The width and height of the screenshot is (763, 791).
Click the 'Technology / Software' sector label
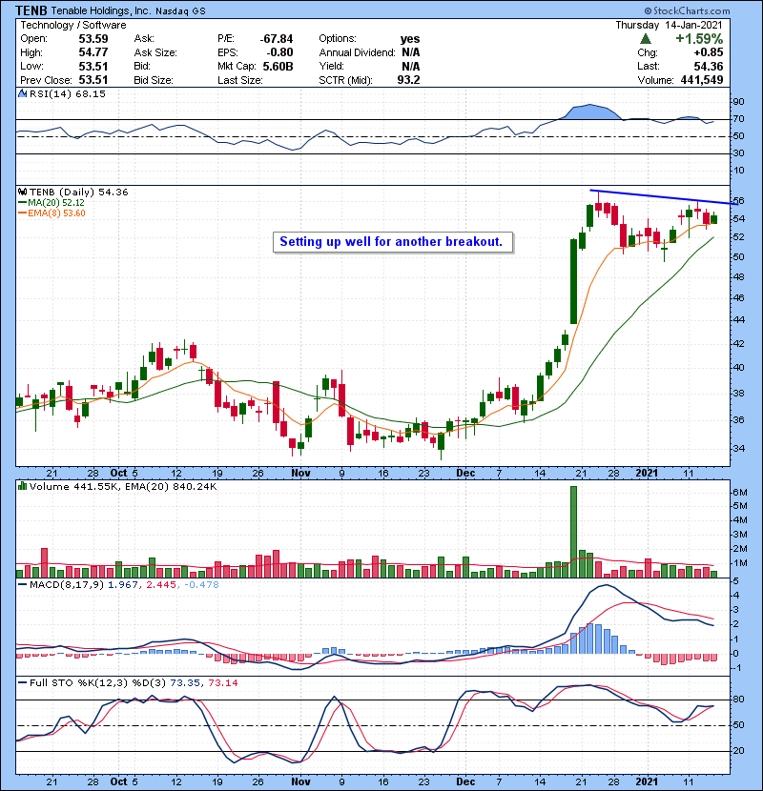pos(73,25)
